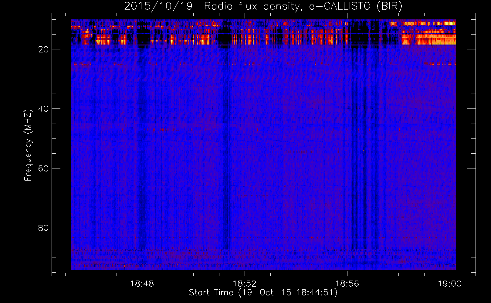Click the '20' frequency tick label
The width and height of the screenshot is (491, 303).
pos(43,49)
